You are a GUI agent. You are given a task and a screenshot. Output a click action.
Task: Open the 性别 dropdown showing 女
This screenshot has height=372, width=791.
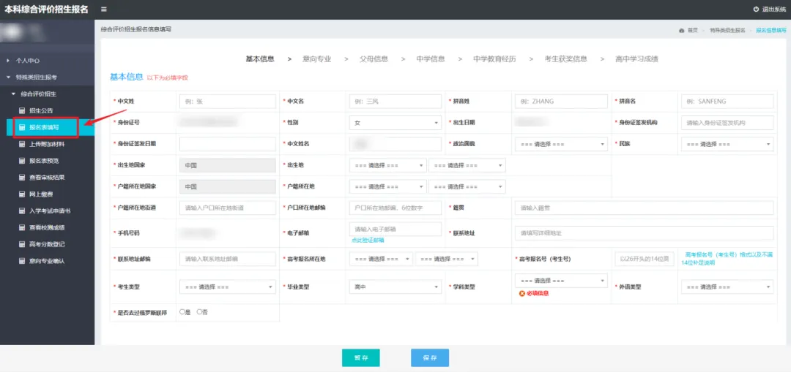tap(395, 122)
